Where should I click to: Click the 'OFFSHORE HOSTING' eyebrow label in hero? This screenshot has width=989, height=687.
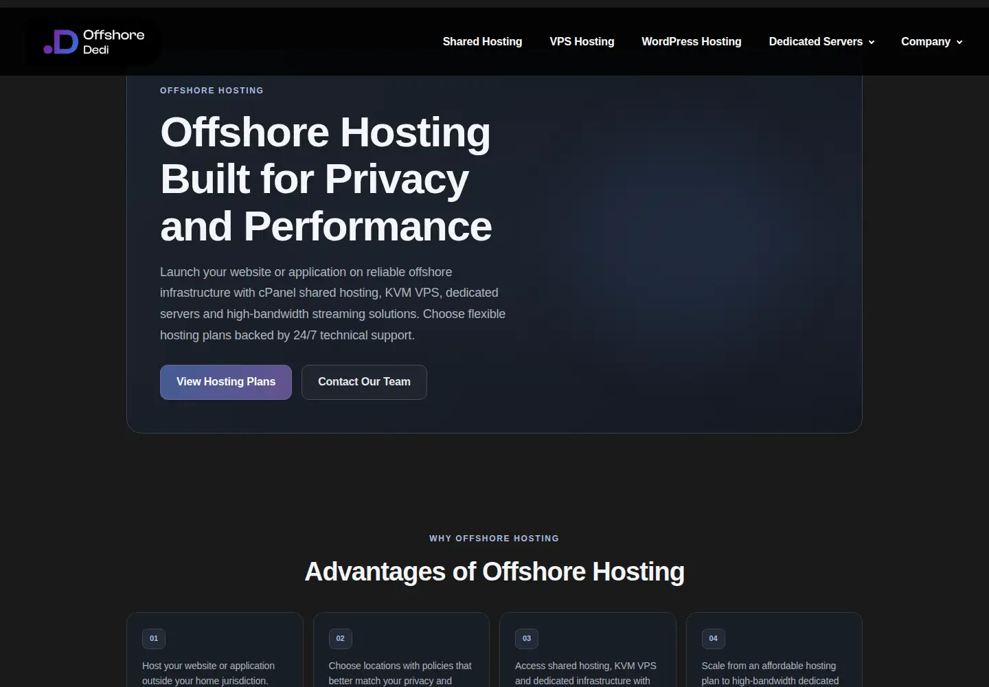point(212,91)
